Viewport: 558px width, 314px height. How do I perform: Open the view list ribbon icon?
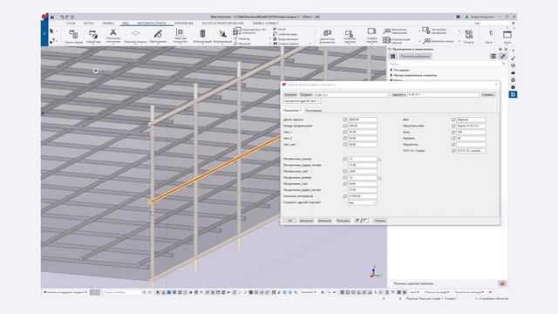click(x=73, y=35)
